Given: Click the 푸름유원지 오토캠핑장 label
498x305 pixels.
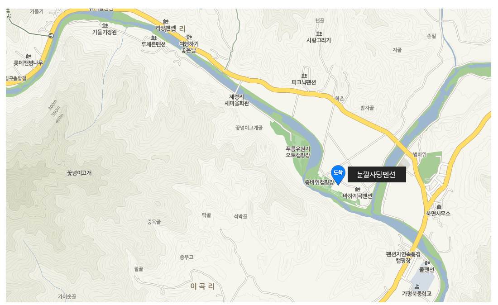Looking at the screenshot, I should pyautogui.click(x=297, y=152).
